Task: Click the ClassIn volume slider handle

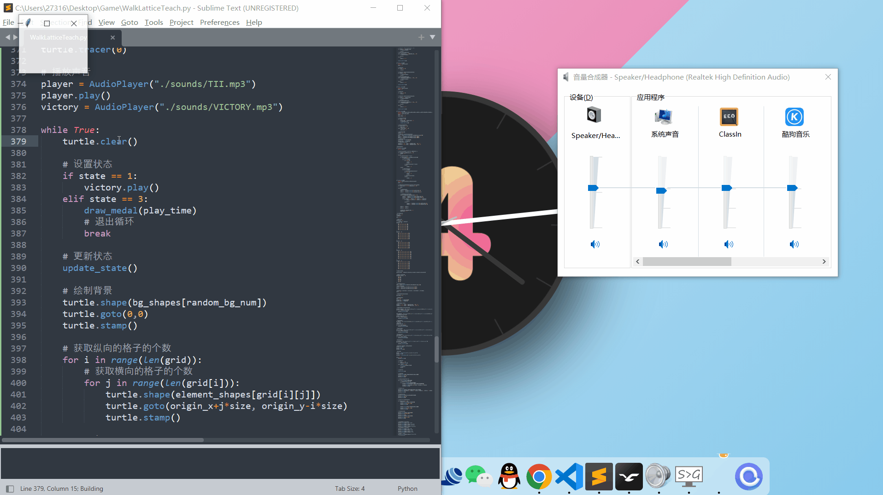Action: click(727, 188)
